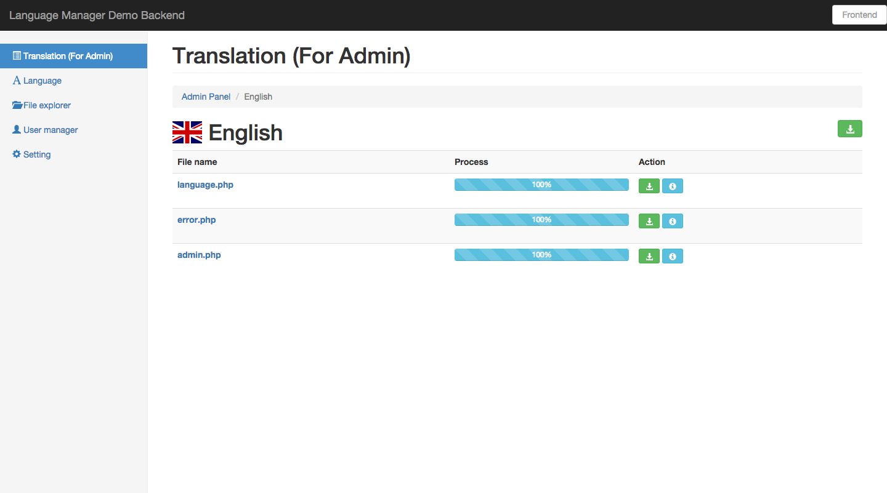Open the error.php file link

[196, 220]
